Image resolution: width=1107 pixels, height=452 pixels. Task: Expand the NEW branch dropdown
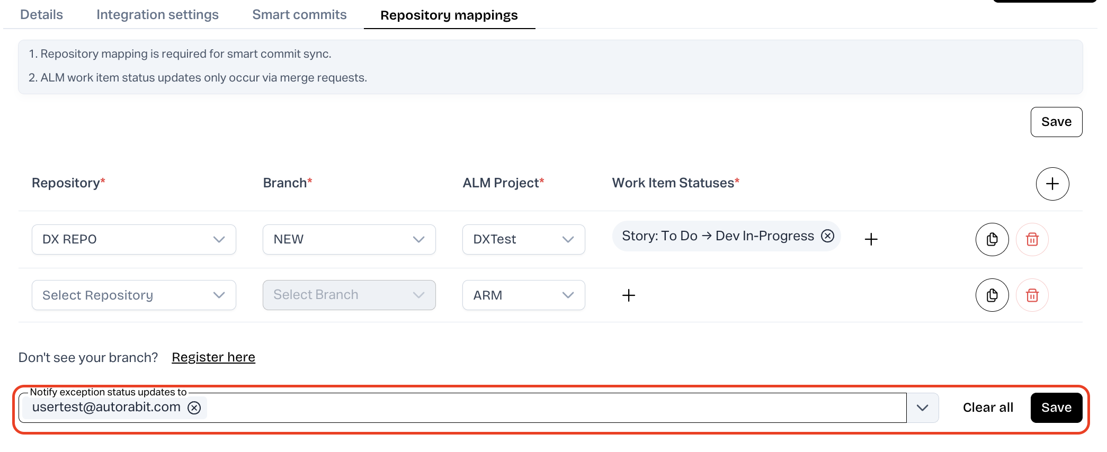349,239
